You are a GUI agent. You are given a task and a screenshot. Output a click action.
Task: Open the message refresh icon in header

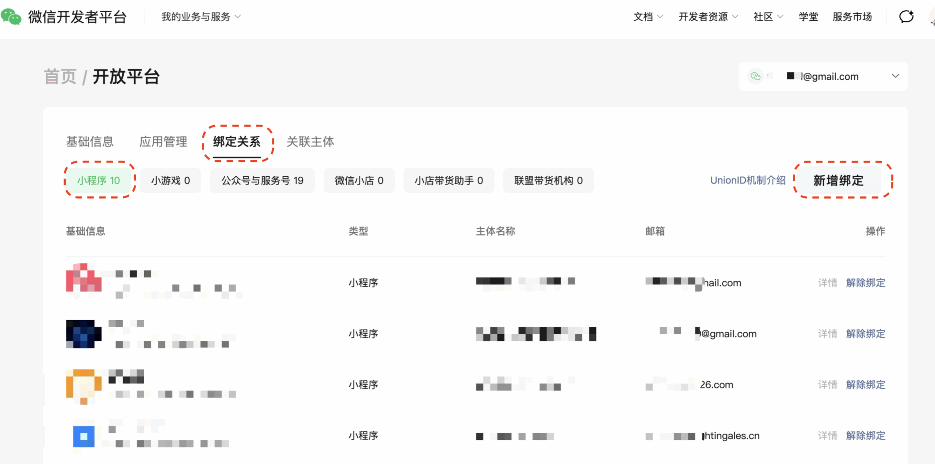[x=906, y=16]
